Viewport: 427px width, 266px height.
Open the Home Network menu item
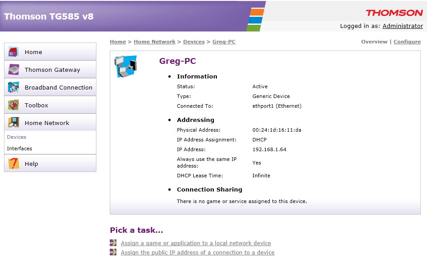50,122
